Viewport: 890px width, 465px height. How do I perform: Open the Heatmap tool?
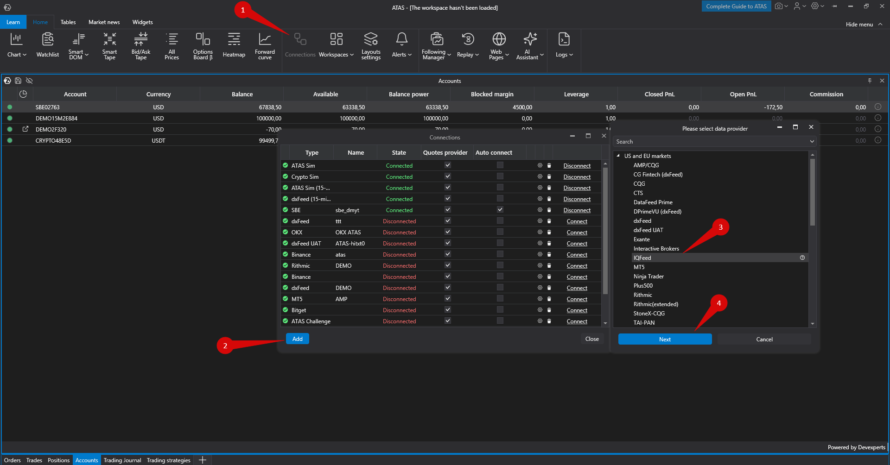pos(234,45)
